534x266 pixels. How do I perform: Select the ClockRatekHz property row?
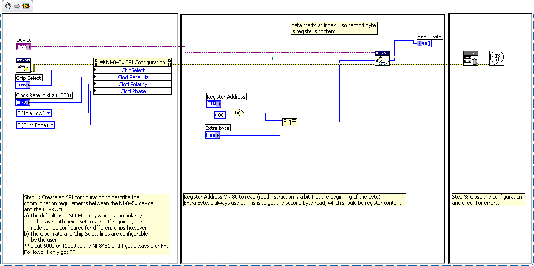click(133, 77)
